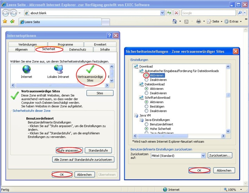Switch to the Erweitert tab
The height and width of the screenshot is (193, 249).
[x=100, y=44]
